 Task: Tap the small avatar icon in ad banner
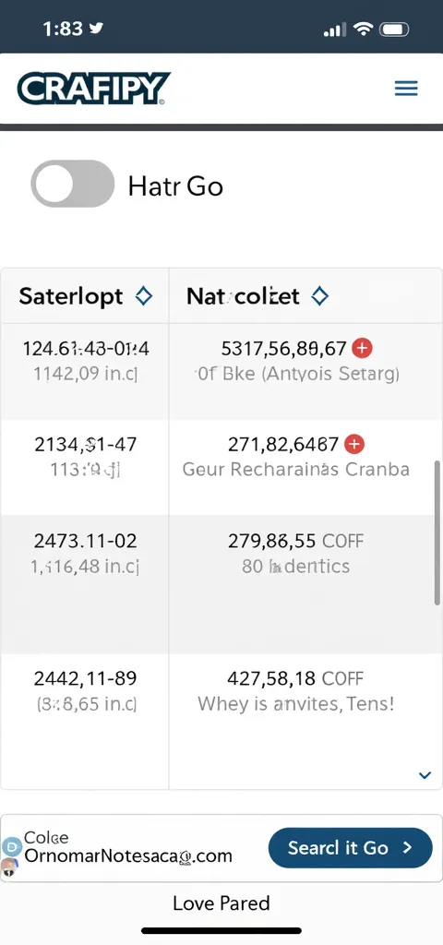[x=8, y=867]
